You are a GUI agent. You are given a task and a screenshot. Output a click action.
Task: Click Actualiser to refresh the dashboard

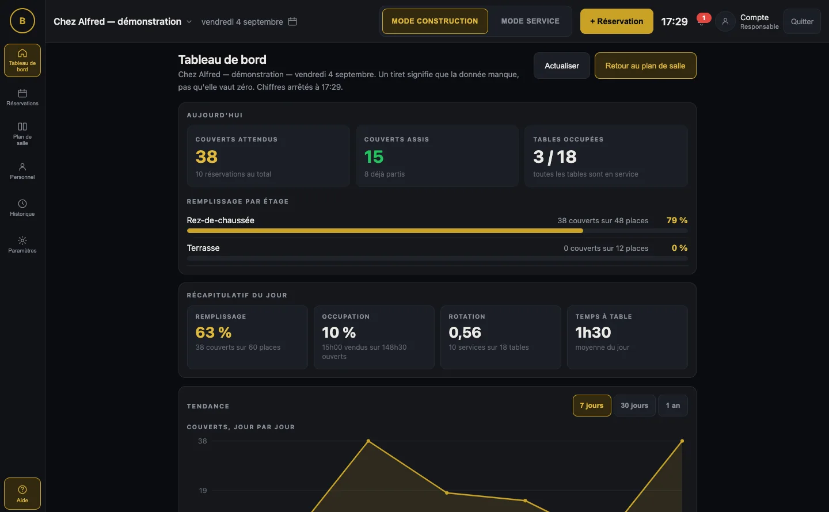(x=562, y=66)
